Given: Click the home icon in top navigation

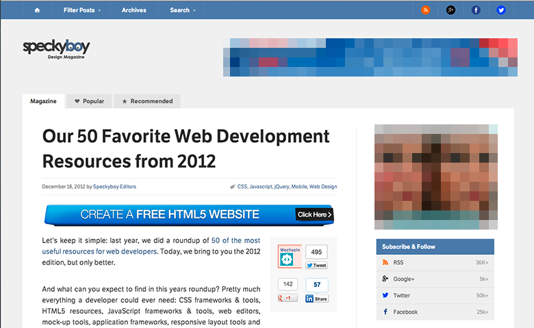Looking at the screenshot, I should [37, 10].
